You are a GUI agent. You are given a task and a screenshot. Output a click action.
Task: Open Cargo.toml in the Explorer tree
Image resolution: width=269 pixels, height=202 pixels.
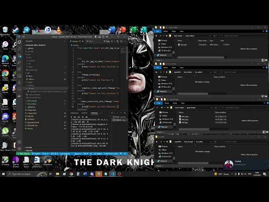(x=32, y=113)
